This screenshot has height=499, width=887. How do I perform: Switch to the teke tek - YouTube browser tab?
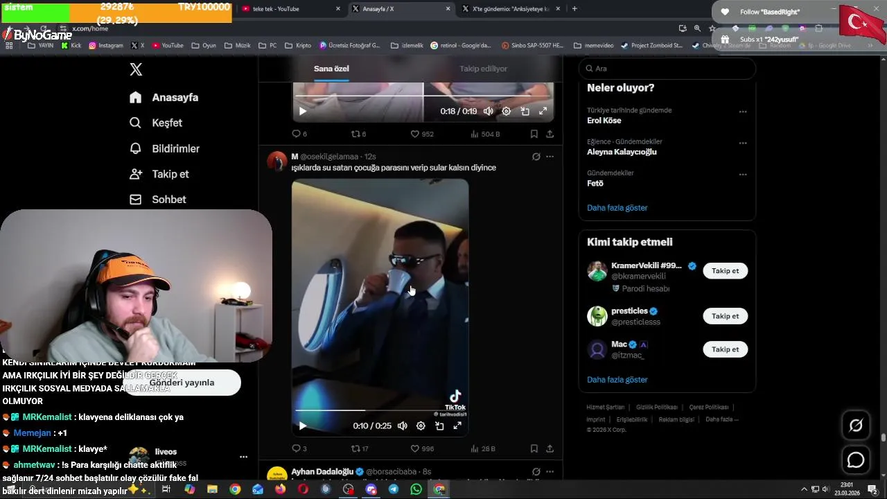291,8
